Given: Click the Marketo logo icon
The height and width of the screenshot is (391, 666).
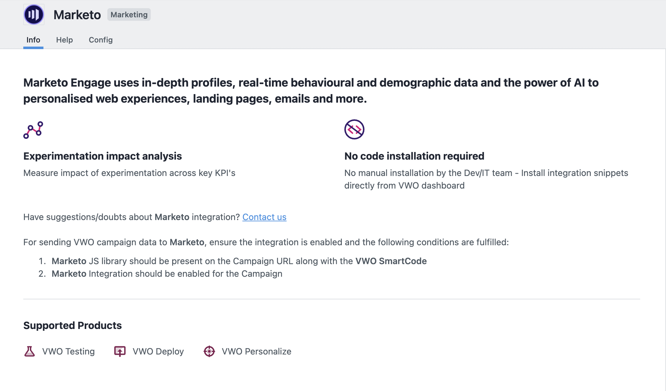Looking at the screenshot, I should [x=34, y=14].
